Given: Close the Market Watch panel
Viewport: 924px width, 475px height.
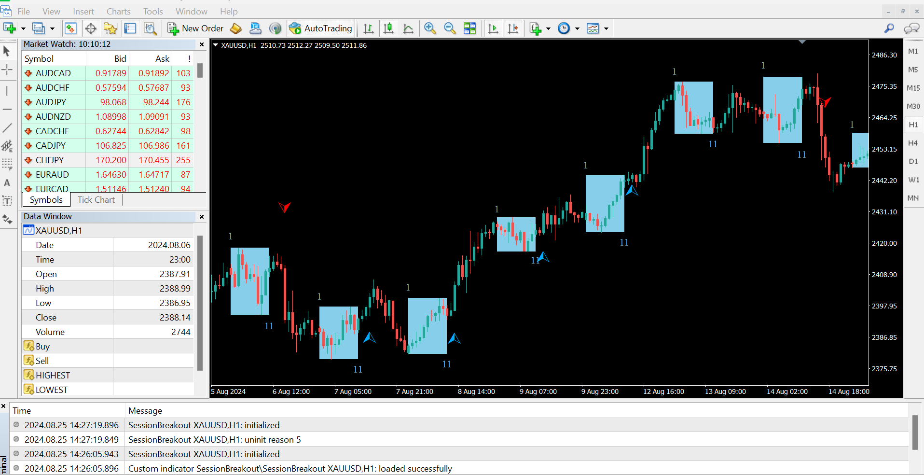Looking at the screenshot, I should (202, 44).
